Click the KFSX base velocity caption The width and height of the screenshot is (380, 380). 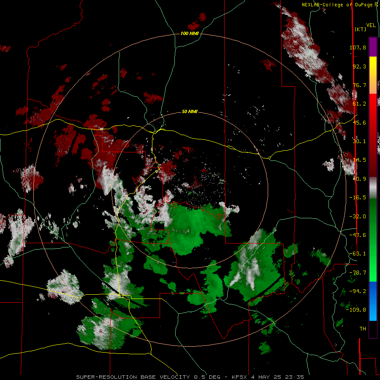[x=190, y=377]
